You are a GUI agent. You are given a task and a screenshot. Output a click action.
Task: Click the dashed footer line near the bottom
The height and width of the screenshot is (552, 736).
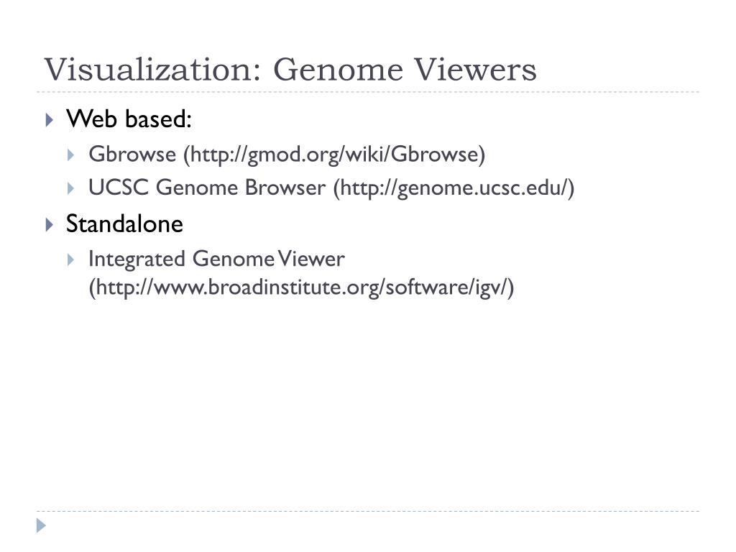[368, 511]
